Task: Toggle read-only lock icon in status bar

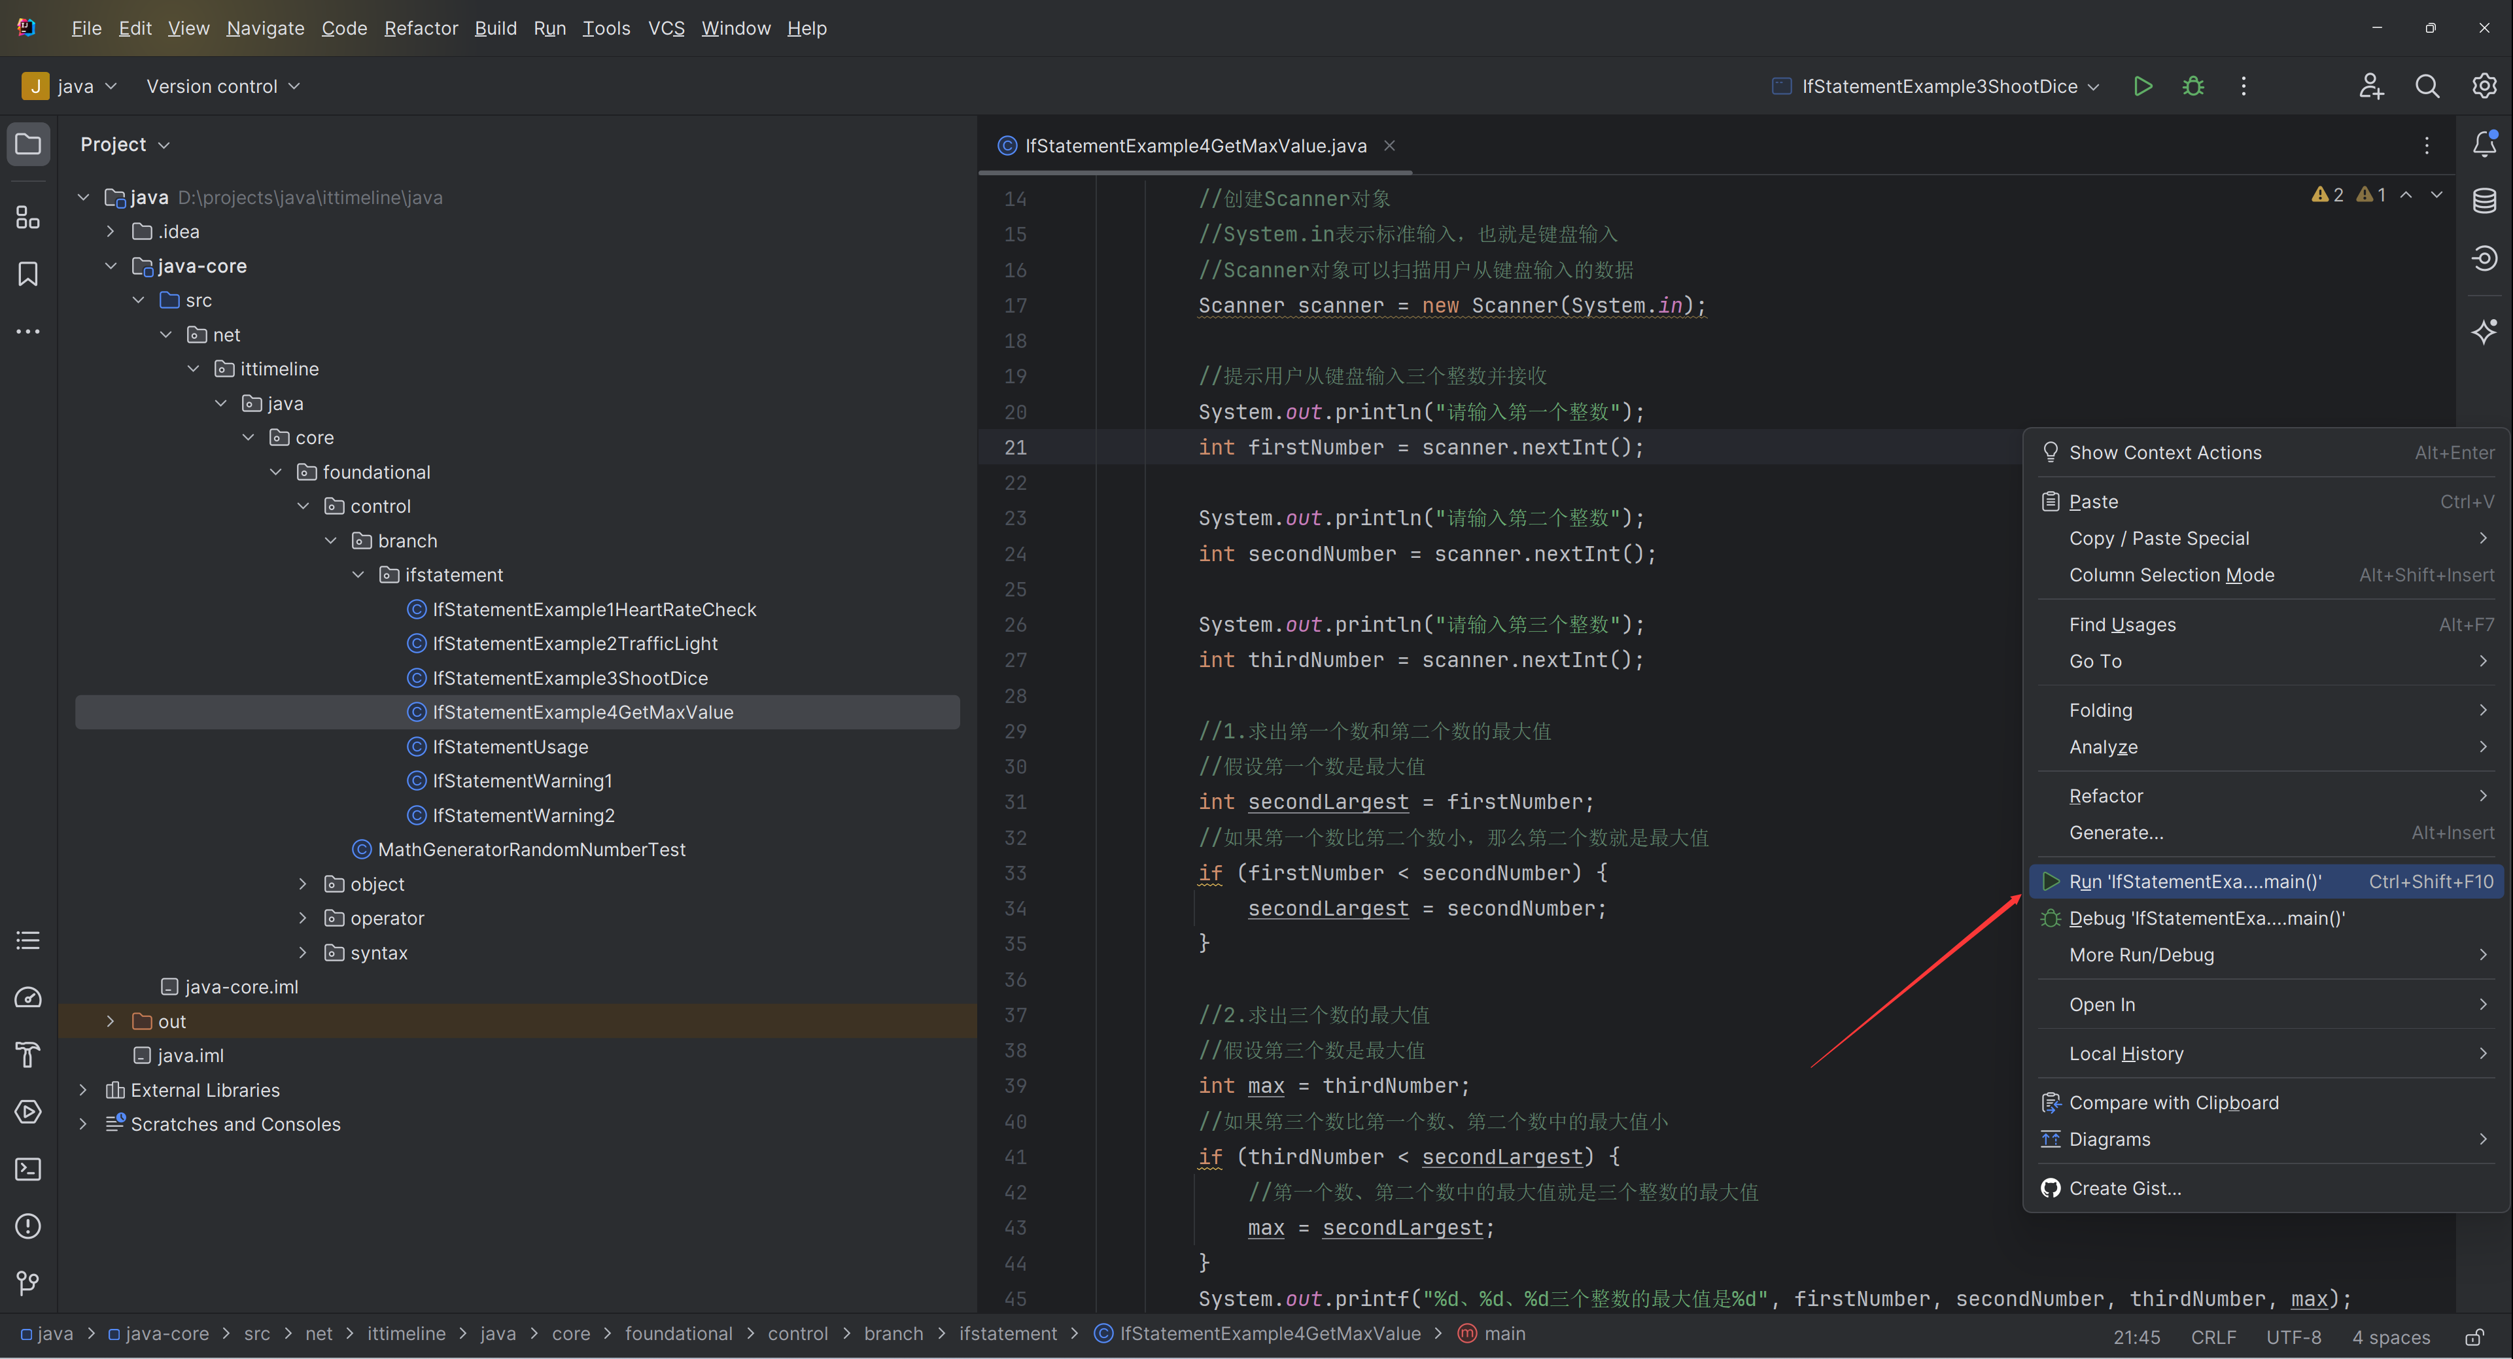Action: pos(2475,1337)
